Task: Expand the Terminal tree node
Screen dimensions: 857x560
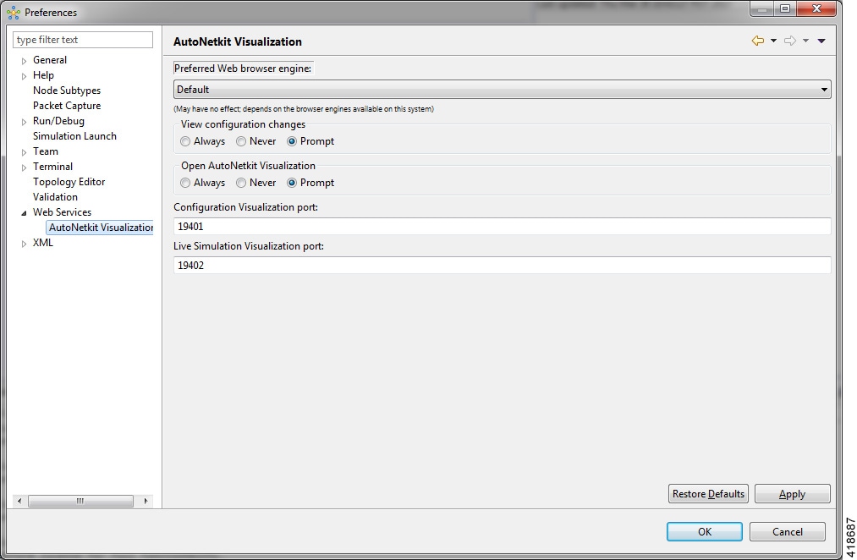Action: [x=24, y=167]
